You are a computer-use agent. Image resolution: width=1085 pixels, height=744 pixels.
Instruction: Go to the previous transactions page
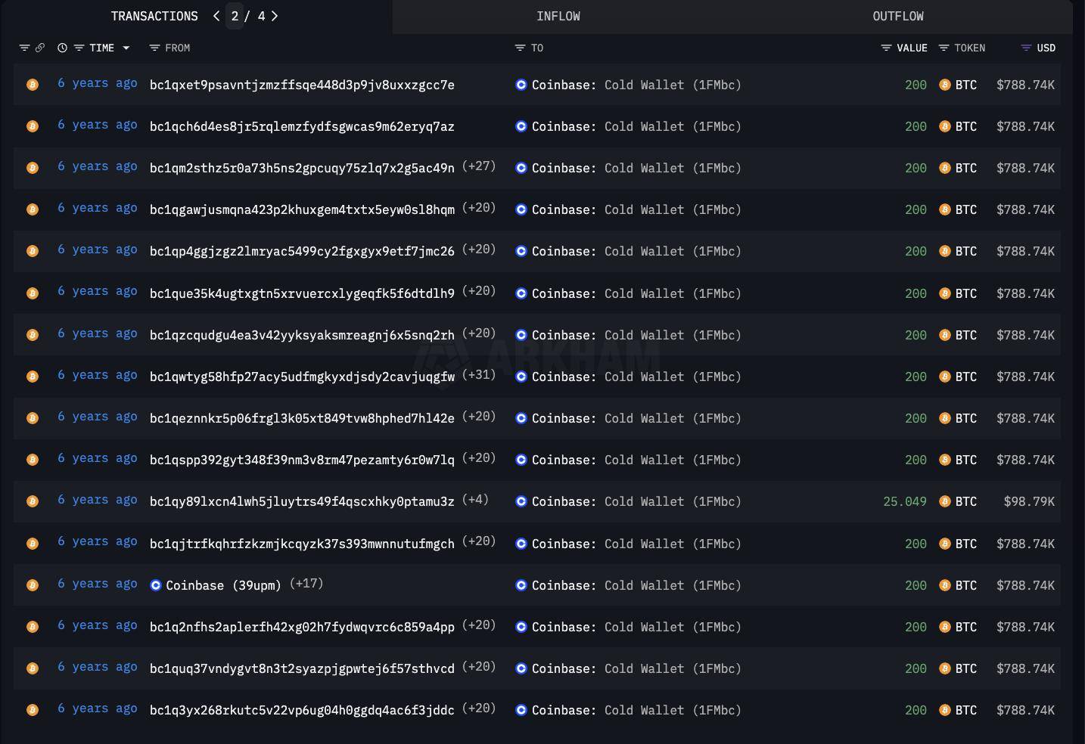pyautogui.click(x=216, y=16)
